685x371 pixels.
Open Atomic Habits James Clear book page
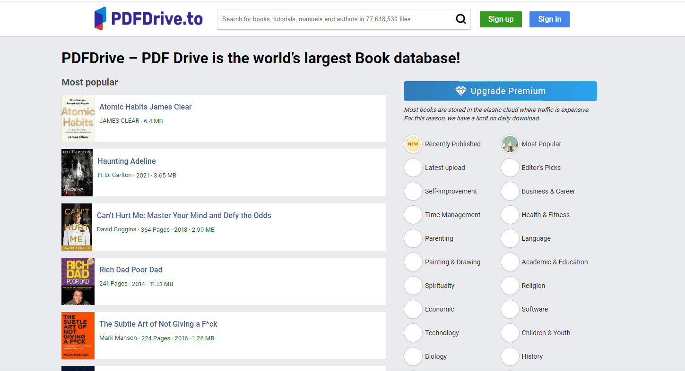click(x=145, y=107)
